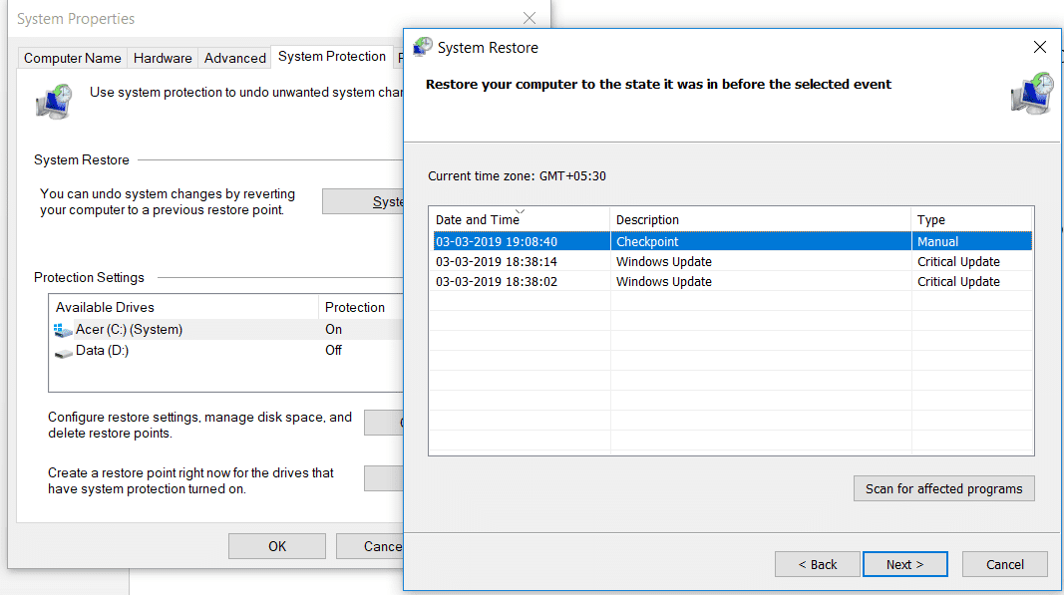1064x595 pixels.
Task: Click Windows Update description in 18:38:02 row
Action: pos(664,282)
